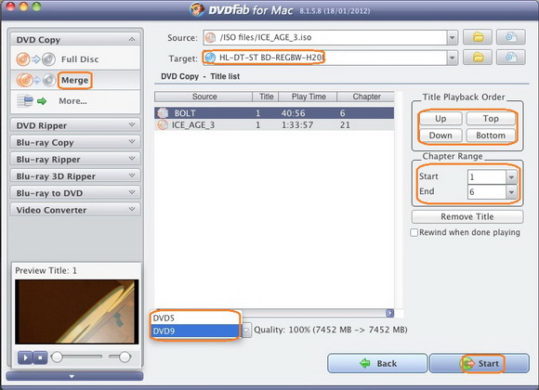The width and height of the screenshot is (539, 390).
Task: Browse Source folder icon button
Action: coord(478,37)
